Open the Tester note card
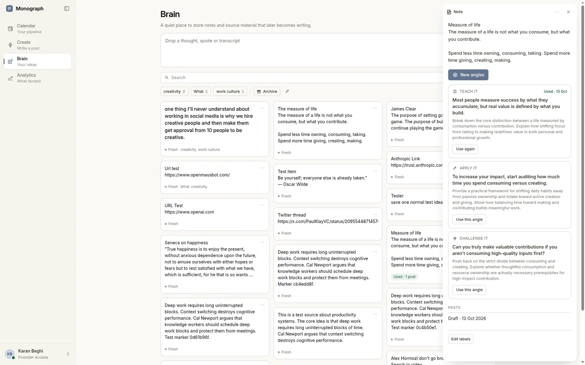Image resolution: width=585 pixels, height=365 pixels. 415,204
